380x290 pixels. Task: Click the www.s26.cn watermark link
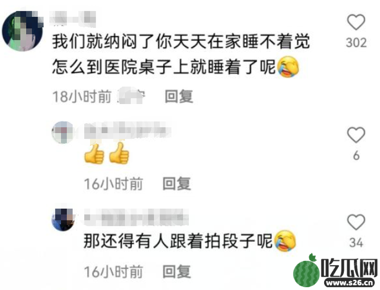coord(349,282)
